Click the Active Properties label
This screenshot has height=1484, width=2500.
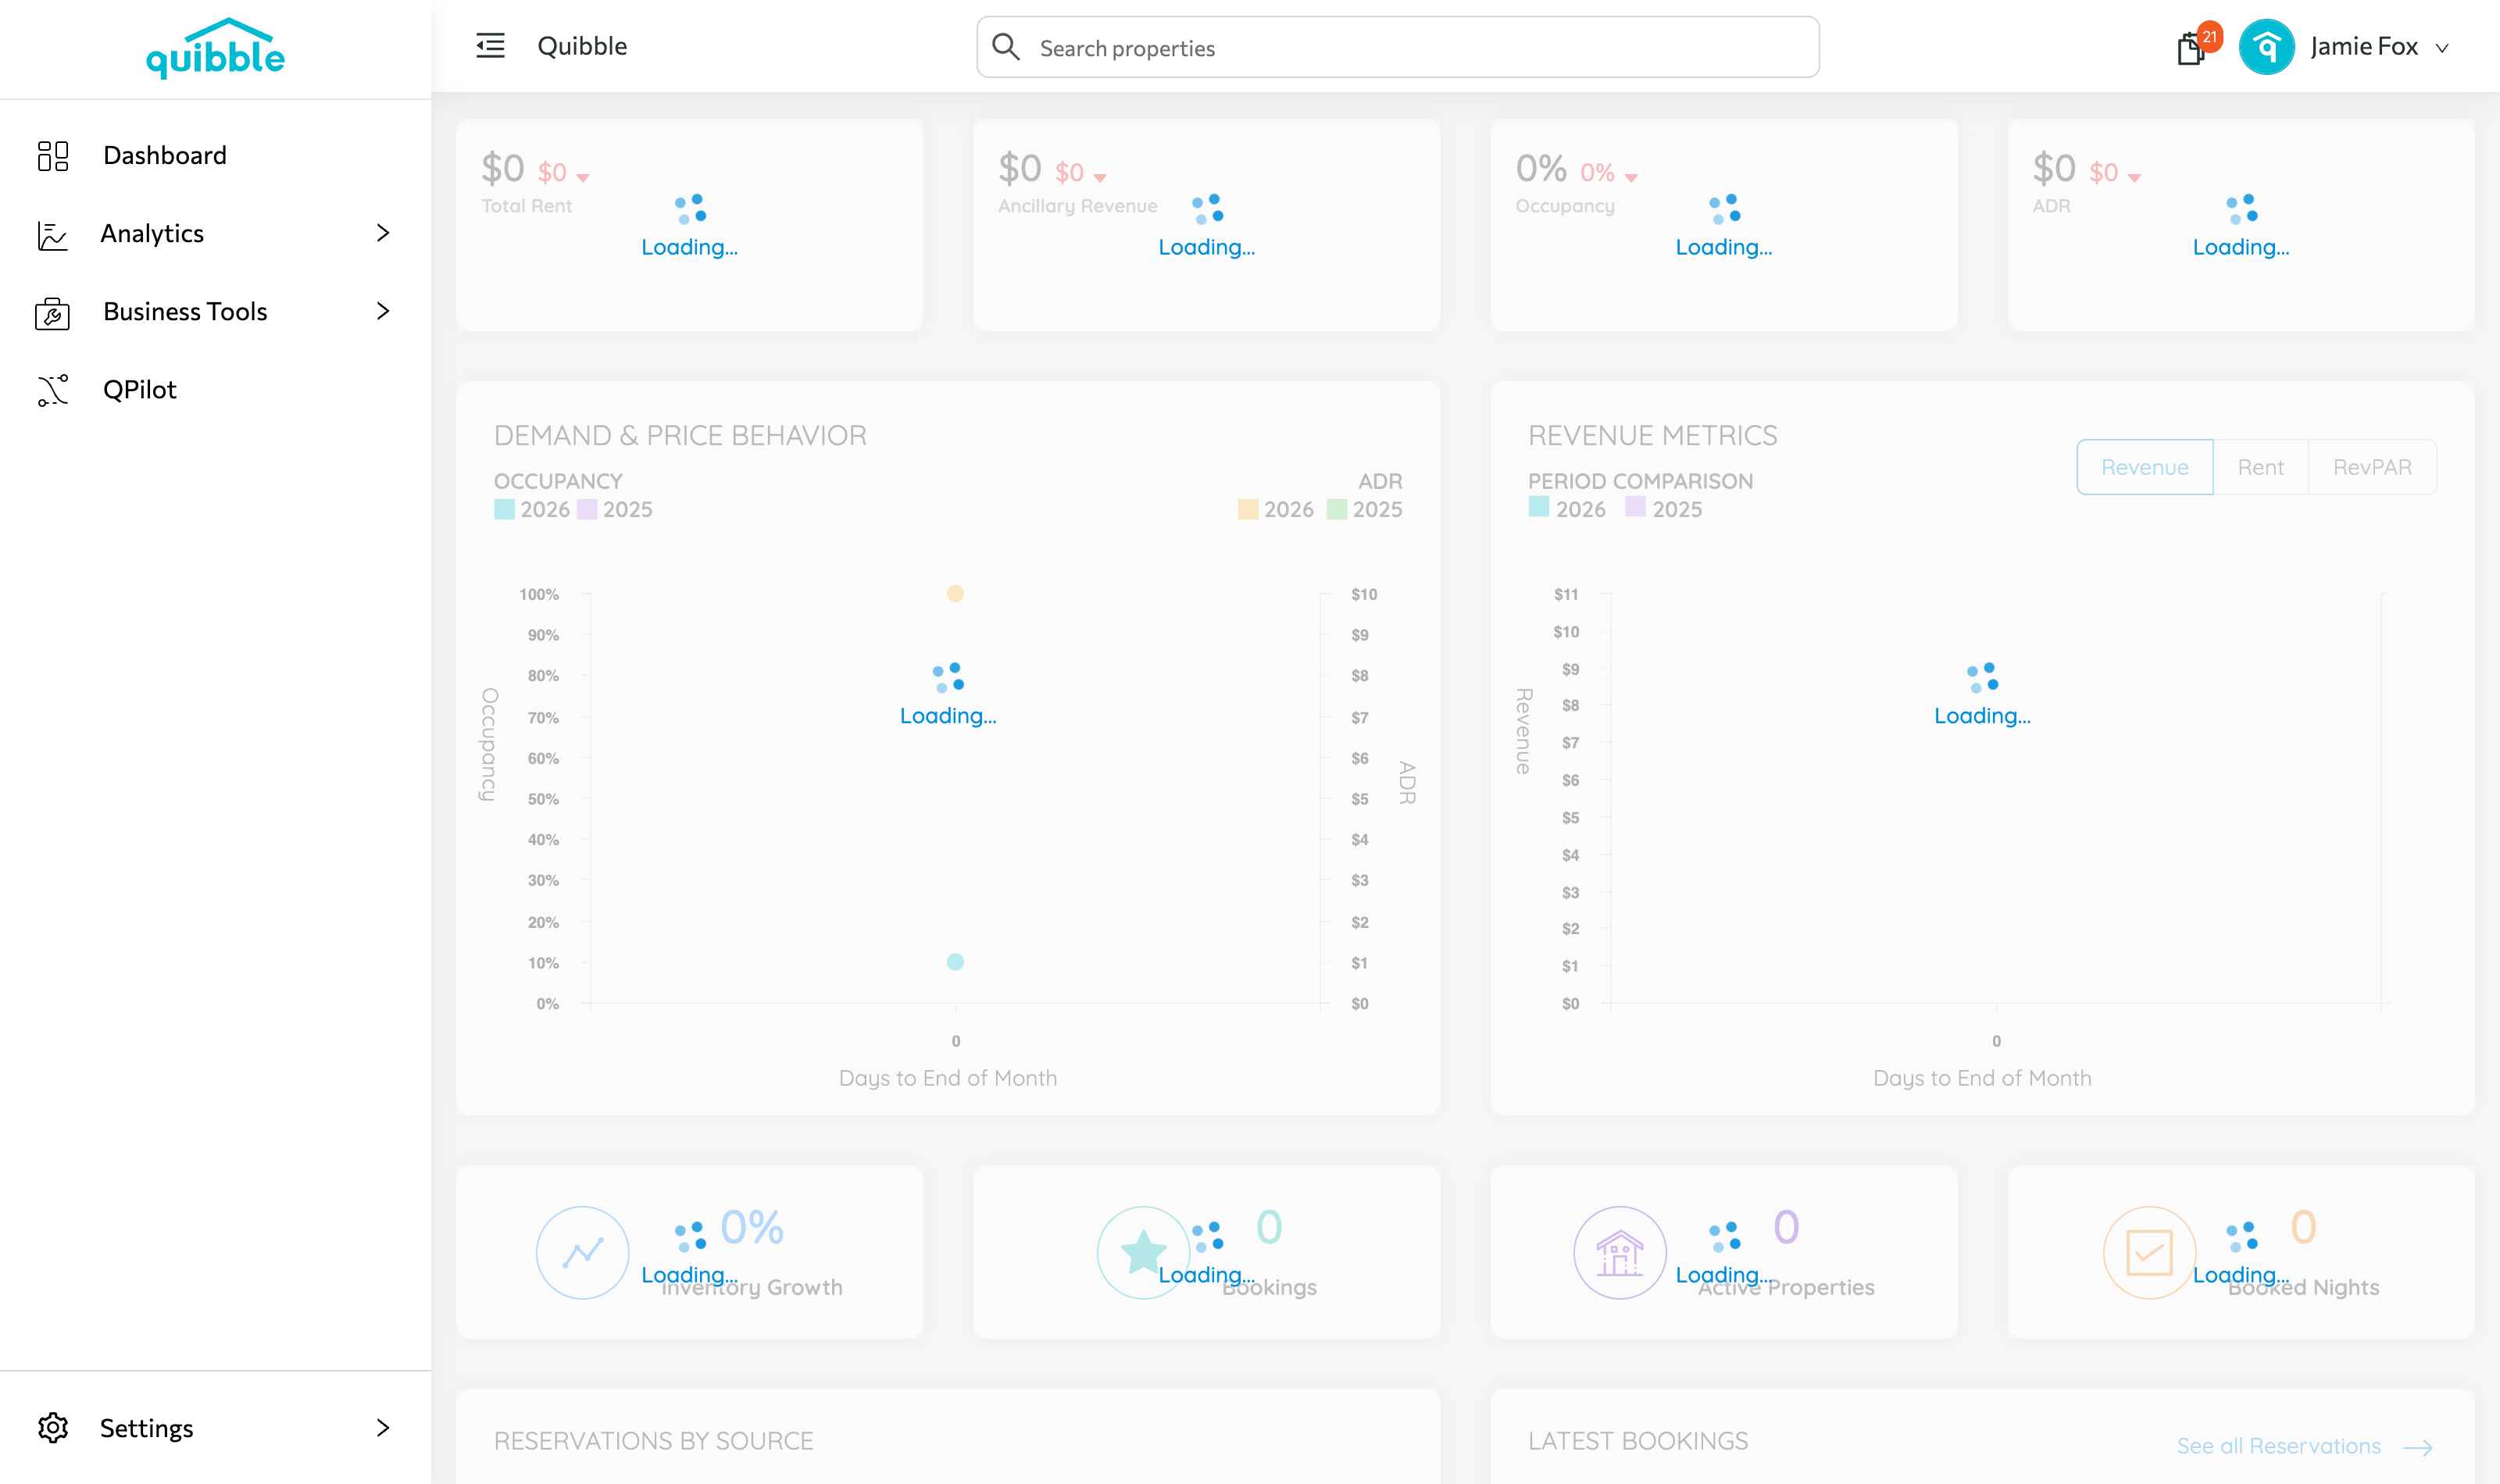[1786, 1288]
